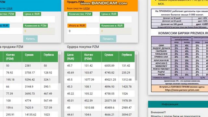Click quantity 452.59 in buy orders
208x117 pixels.
88,101
